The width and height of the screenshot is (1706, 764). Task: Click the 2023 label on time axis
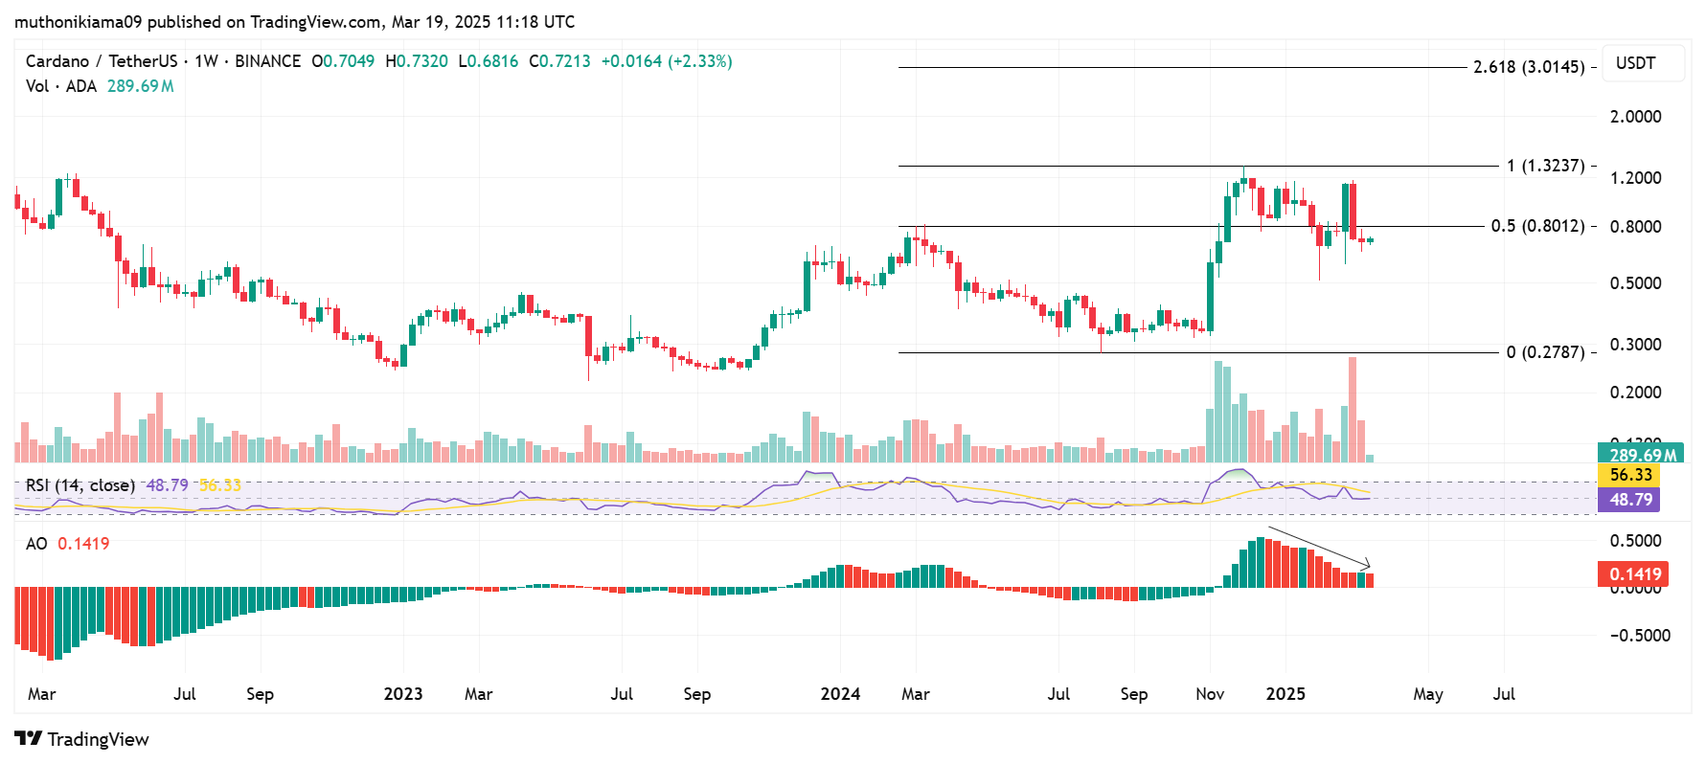tap(403, 694)
